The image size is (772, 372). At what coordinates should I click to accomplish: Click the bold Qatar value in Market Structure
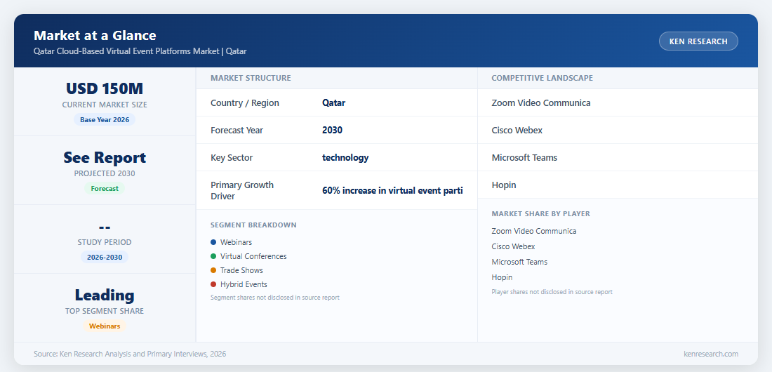pyautogui.click(x=334, y=103)
